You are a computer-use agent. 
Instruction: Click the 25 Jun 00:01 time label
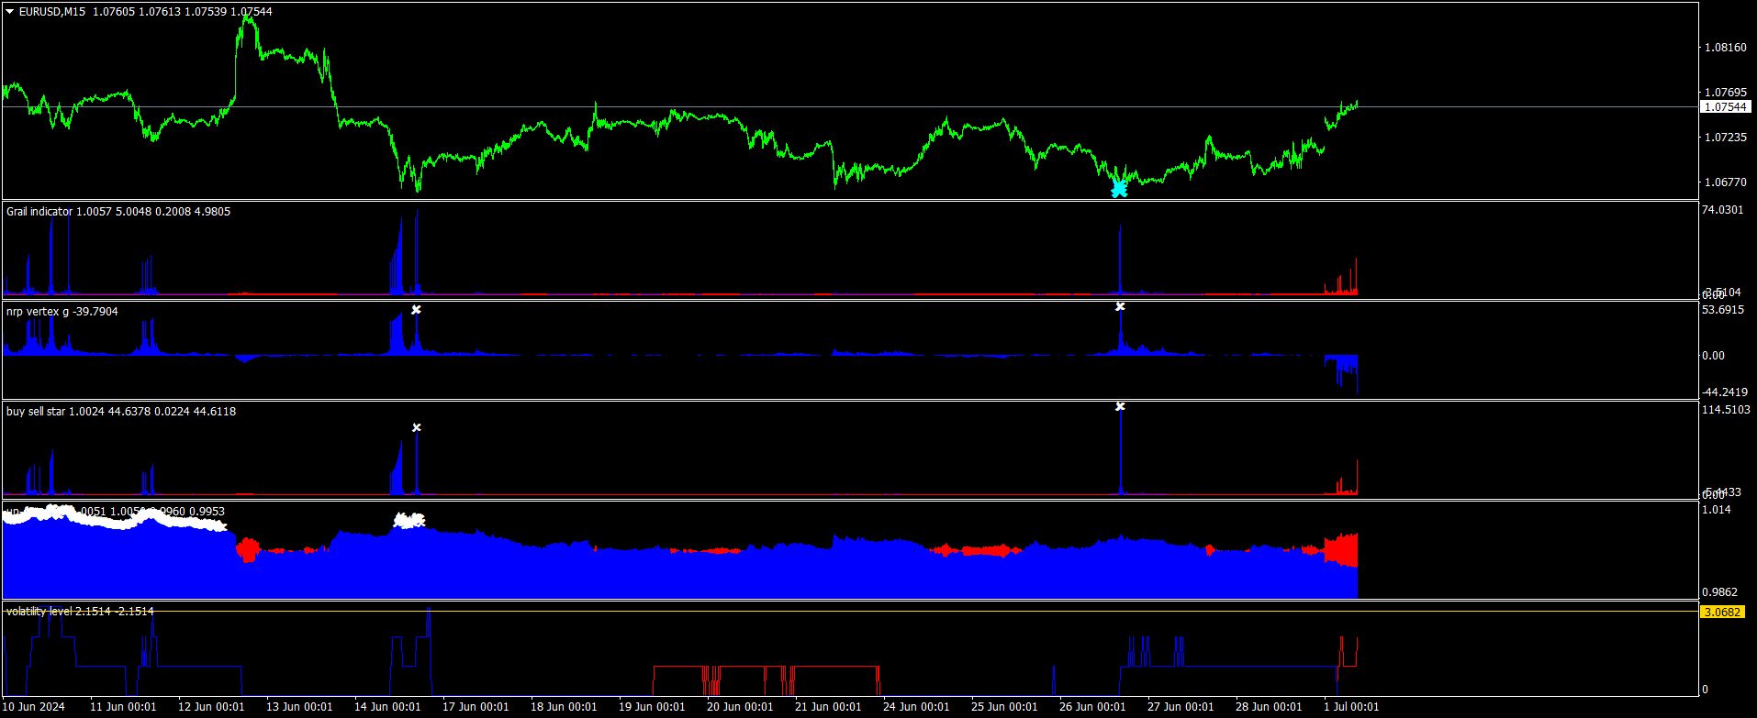tap(1004, 707)
